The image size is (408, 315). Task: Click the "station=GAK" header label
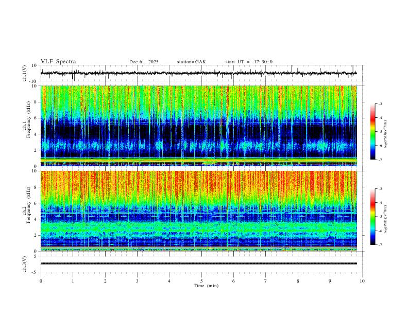[x=191, y=62]
